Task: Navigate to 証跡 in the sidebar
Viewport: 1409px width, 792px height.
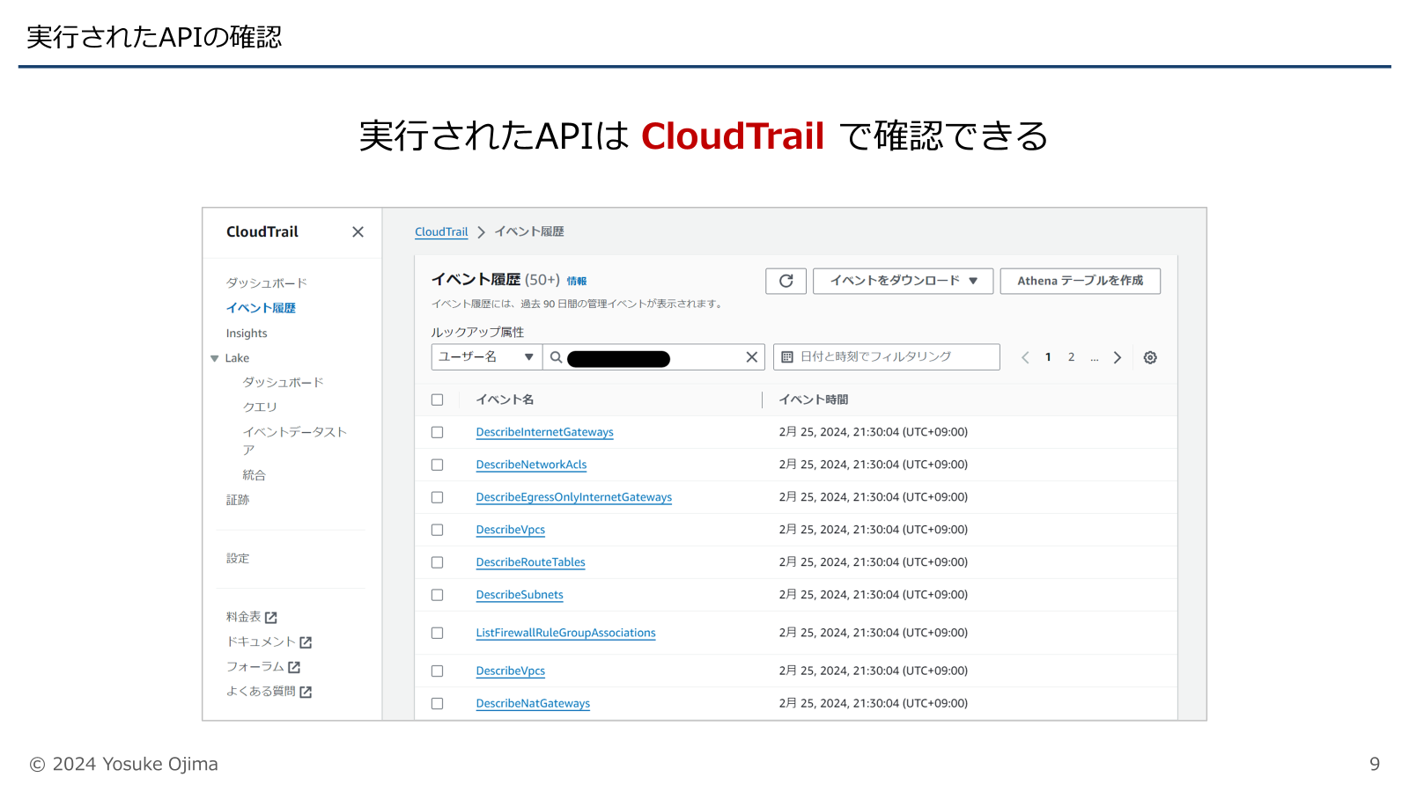Action: pyautogui.click(x=238, y=499)
